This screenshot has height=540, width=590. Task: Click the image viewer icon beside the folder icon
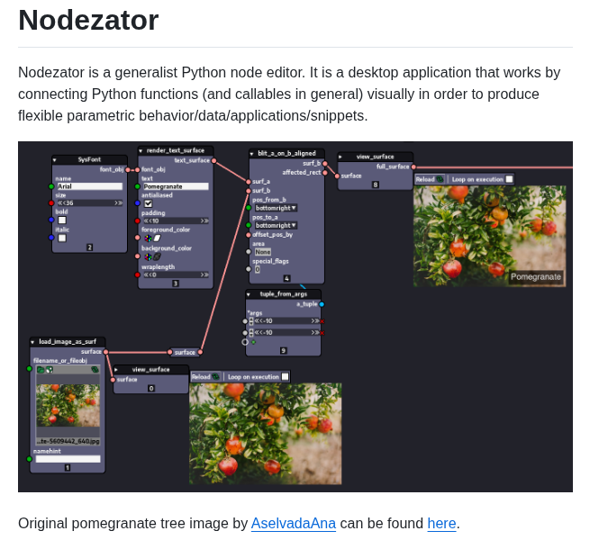click(50, 370)
